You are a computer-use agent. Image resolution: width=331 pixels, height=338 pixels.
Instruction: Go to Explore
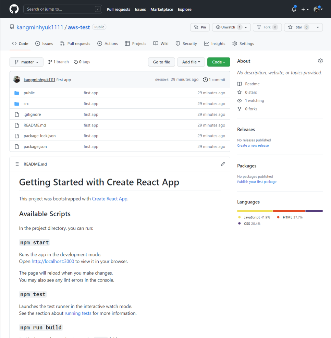click(x=184, y=9)
